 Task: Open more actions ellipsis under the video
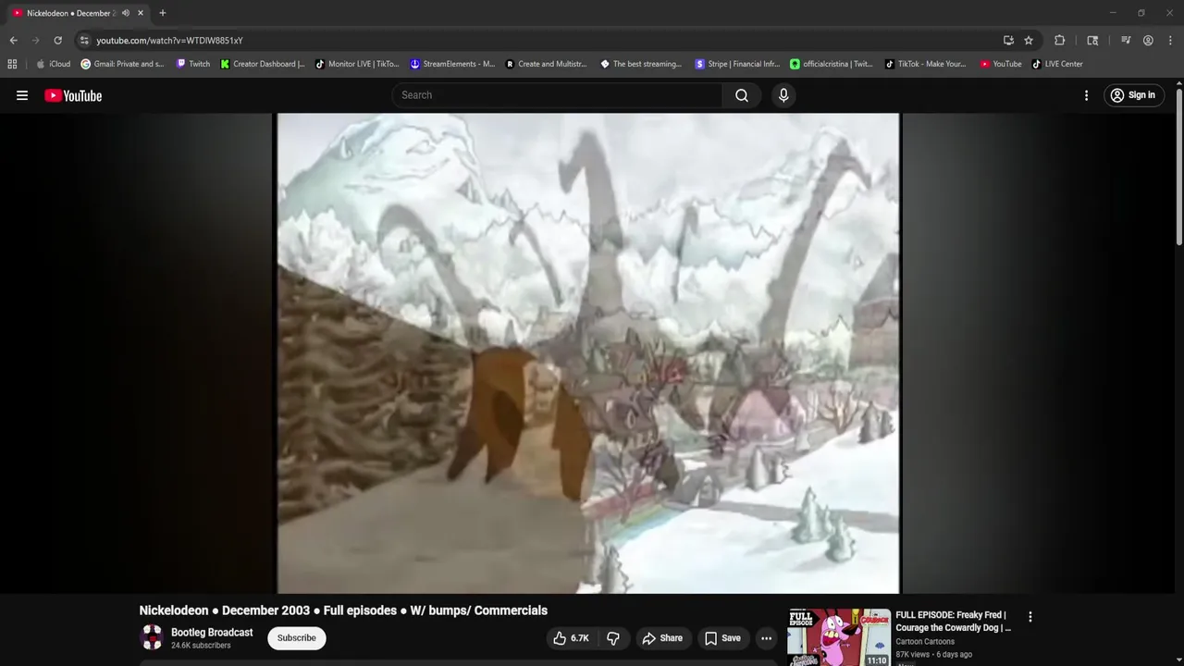[766, 638]
